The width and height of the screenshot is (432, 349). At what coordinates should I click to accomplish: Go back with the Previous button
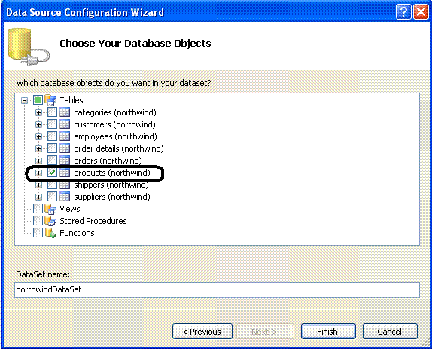(x=202, y=332)
